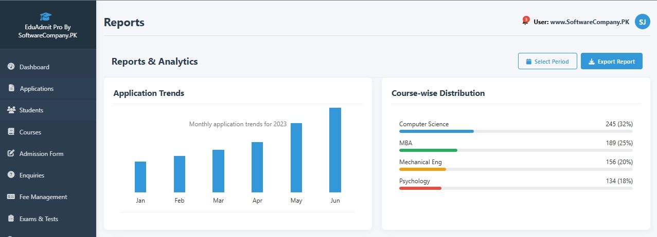Click the Fee Management card icon
Screen dimensions: 657x237
11,196
